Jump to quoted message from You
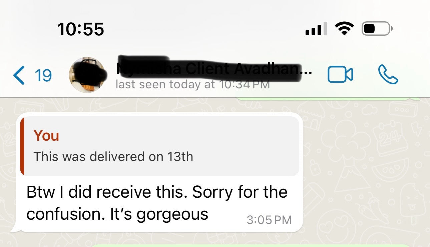The image size is (430, 247). [x=160, y=146]
